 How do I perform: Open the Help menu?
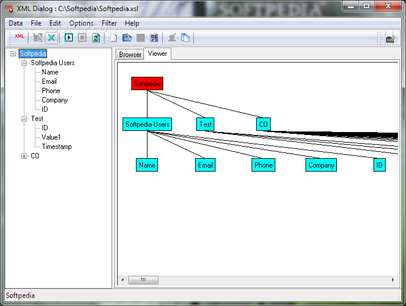click(x=132, y=23)
